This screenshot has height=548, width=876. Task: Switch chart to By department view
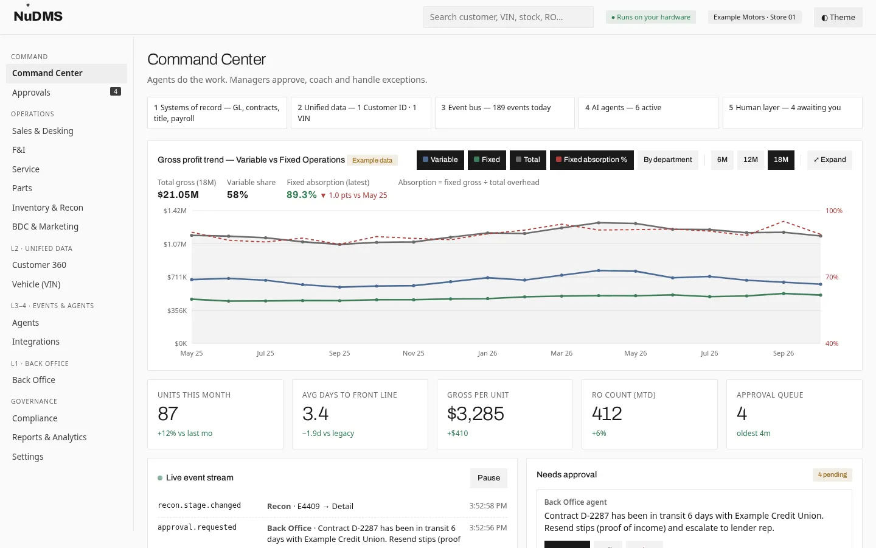coord(668,160)
